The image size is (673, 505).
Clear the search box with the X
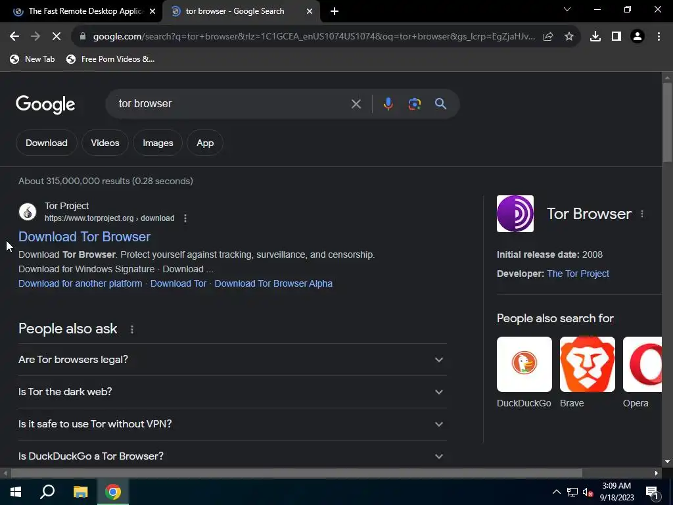(x=356, y=104)
